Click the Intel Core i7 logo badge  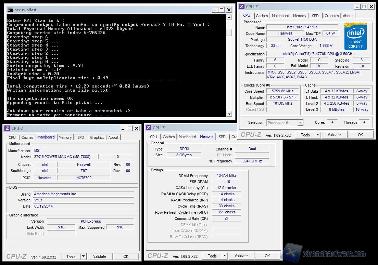click(355, 37)
